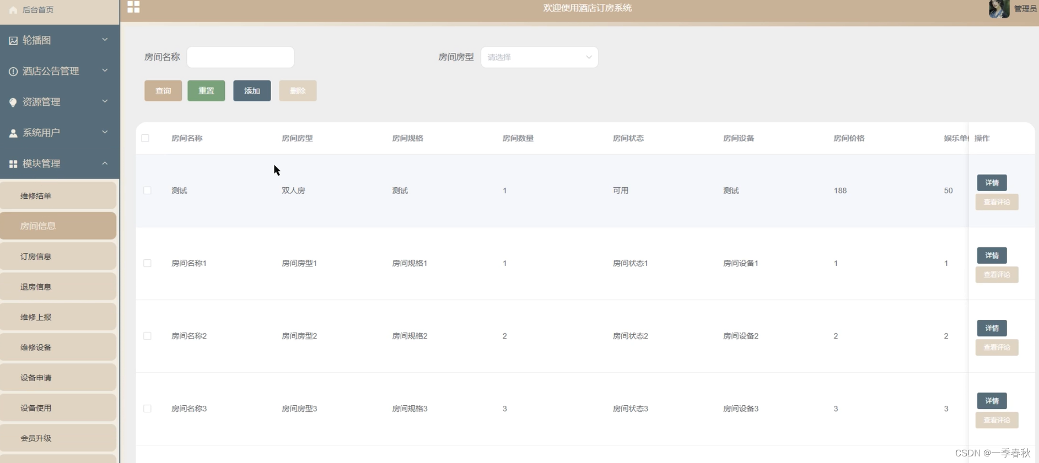Open the 退房信息 submenu item
This screenshot has width=1039, height=463.
pos(58,286)
